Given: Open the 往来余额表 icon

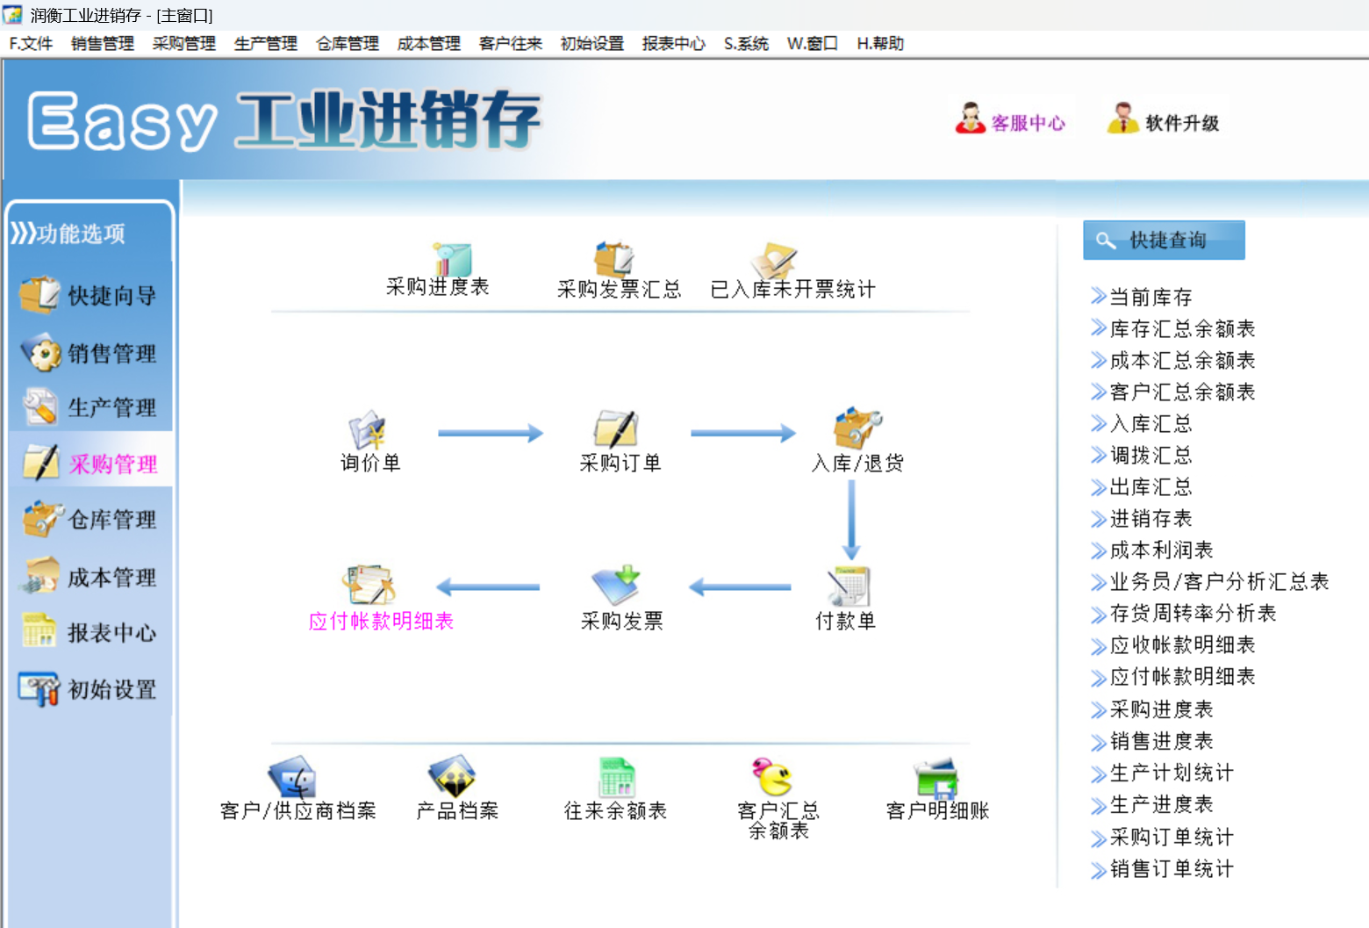Looking at the screenshot, I should [616, 777].
